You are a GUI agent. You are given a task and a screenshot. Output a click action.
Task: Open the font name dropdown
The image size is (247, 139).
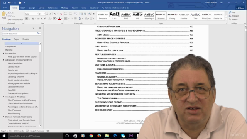38,14
